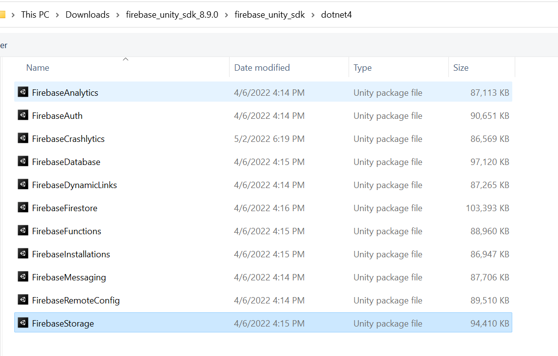Click the FirebaseDatabase Unity package icon
Screen dimensions: 558x356
[x=23, y=161]
